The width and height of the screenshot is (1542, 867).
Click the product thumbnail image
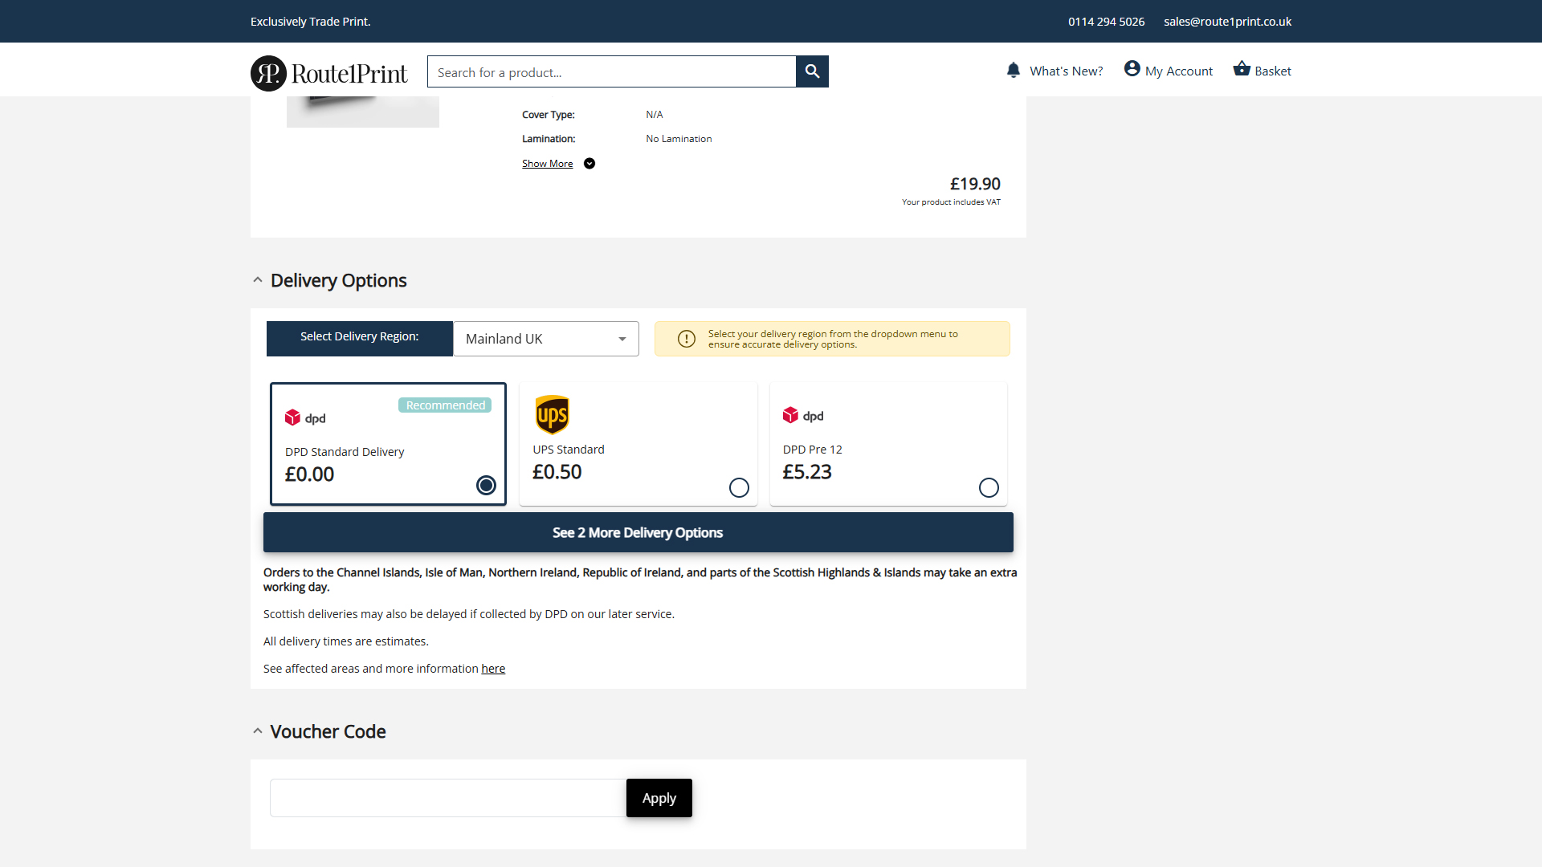point(363,112)
